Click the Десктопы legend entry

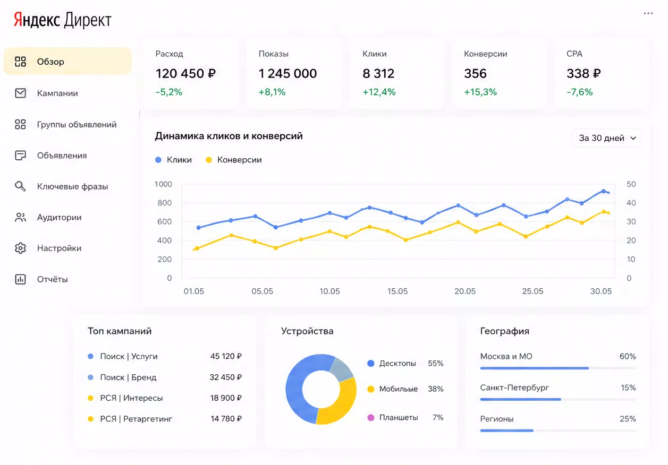[x=405, y=364]
